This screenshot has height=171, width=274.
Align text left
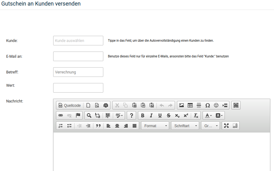(109, 126)
